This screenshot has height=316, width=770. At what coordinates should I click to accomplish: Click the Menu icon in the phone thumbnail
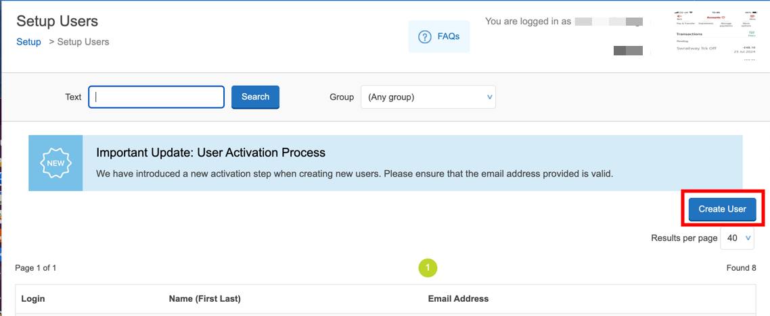click(x=751, y=17)
